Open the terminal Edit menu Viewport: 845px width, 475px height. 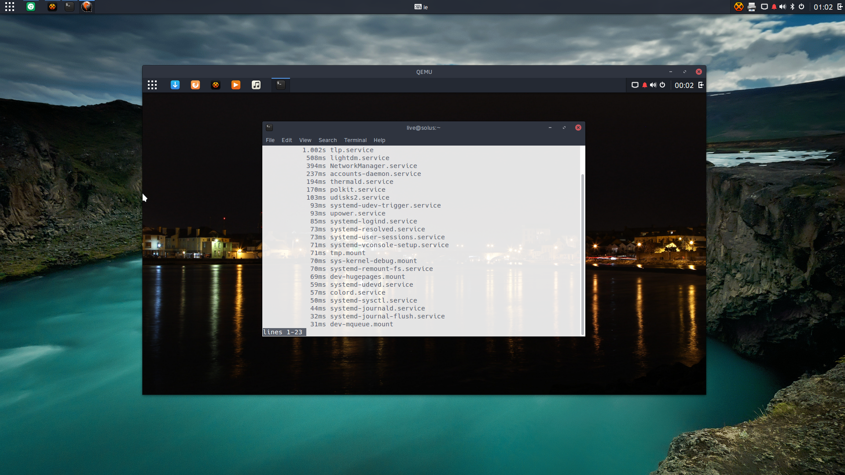[287, 140]
